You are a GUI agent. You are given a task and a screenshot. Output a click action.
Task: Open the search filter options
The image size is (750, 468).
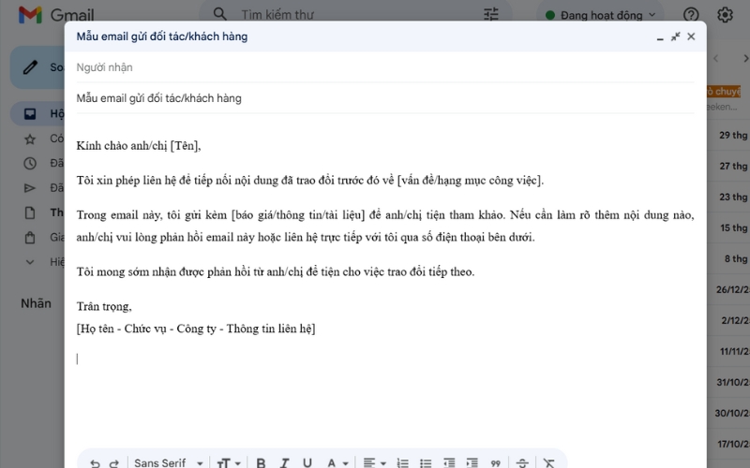click(490, 14)
